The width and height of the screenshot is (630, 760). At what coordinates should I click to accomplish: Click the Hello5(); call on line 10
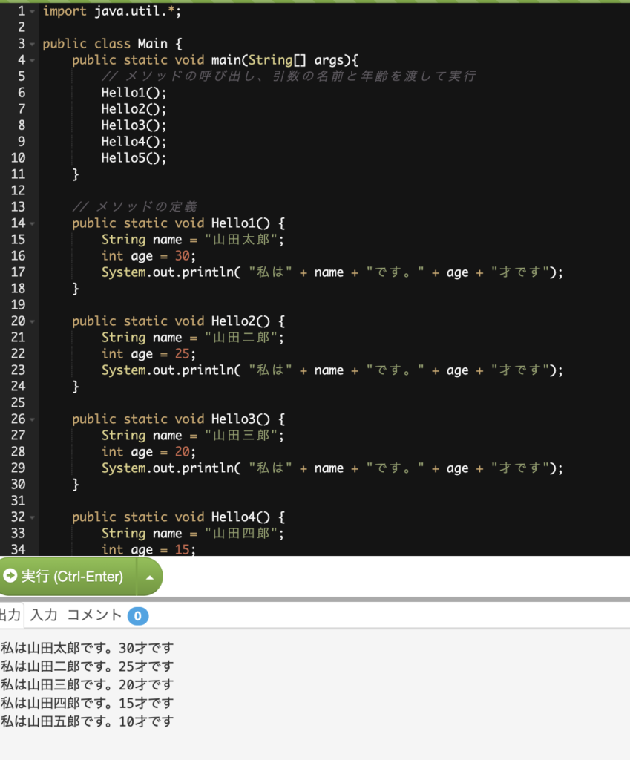click(x=134, y=157)
